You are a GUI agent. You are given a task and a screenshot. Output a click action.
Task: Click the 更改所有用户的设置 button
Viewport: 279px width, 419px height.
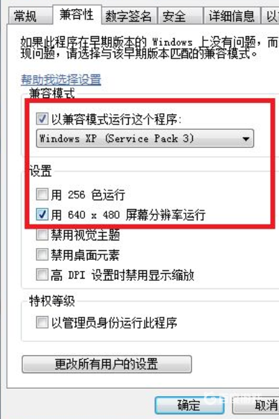point(106,364)
